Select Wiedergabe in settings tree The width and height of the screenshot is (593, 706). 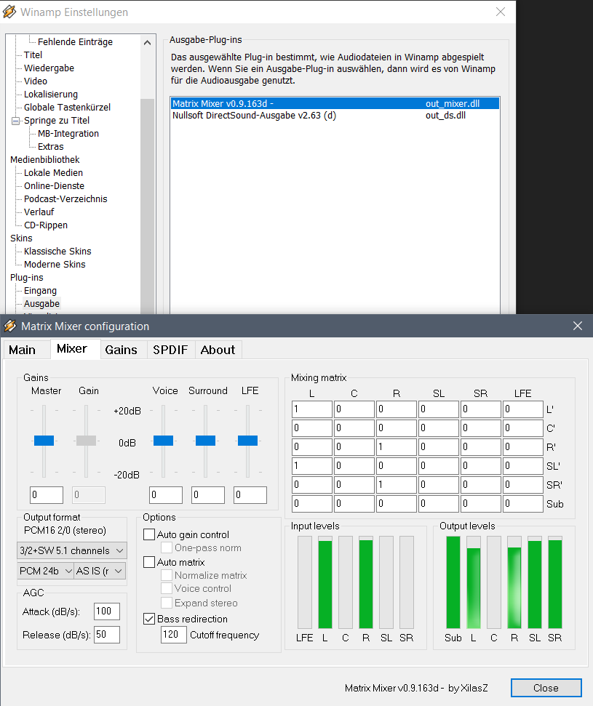[49, 68]
